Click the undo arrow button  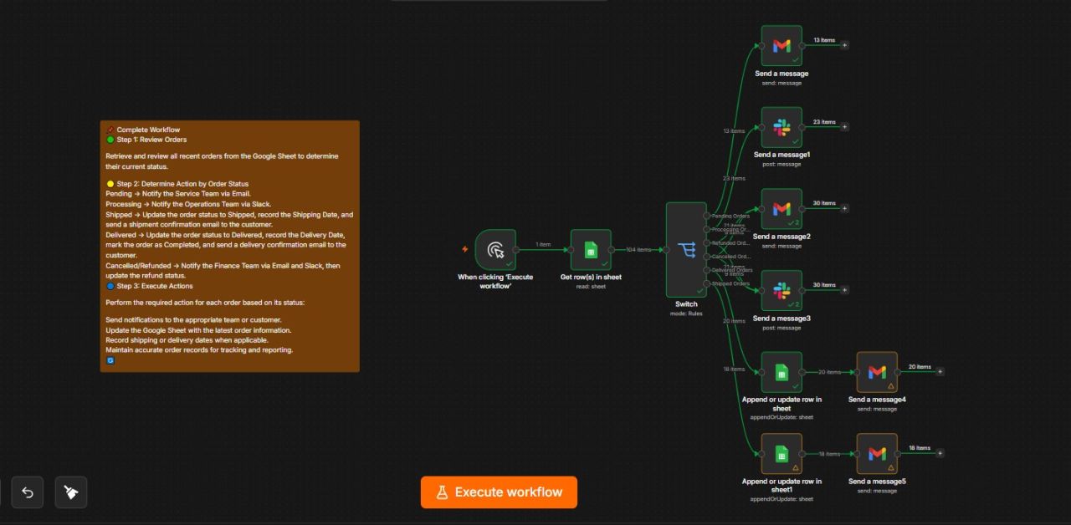[x=27, y=492]
